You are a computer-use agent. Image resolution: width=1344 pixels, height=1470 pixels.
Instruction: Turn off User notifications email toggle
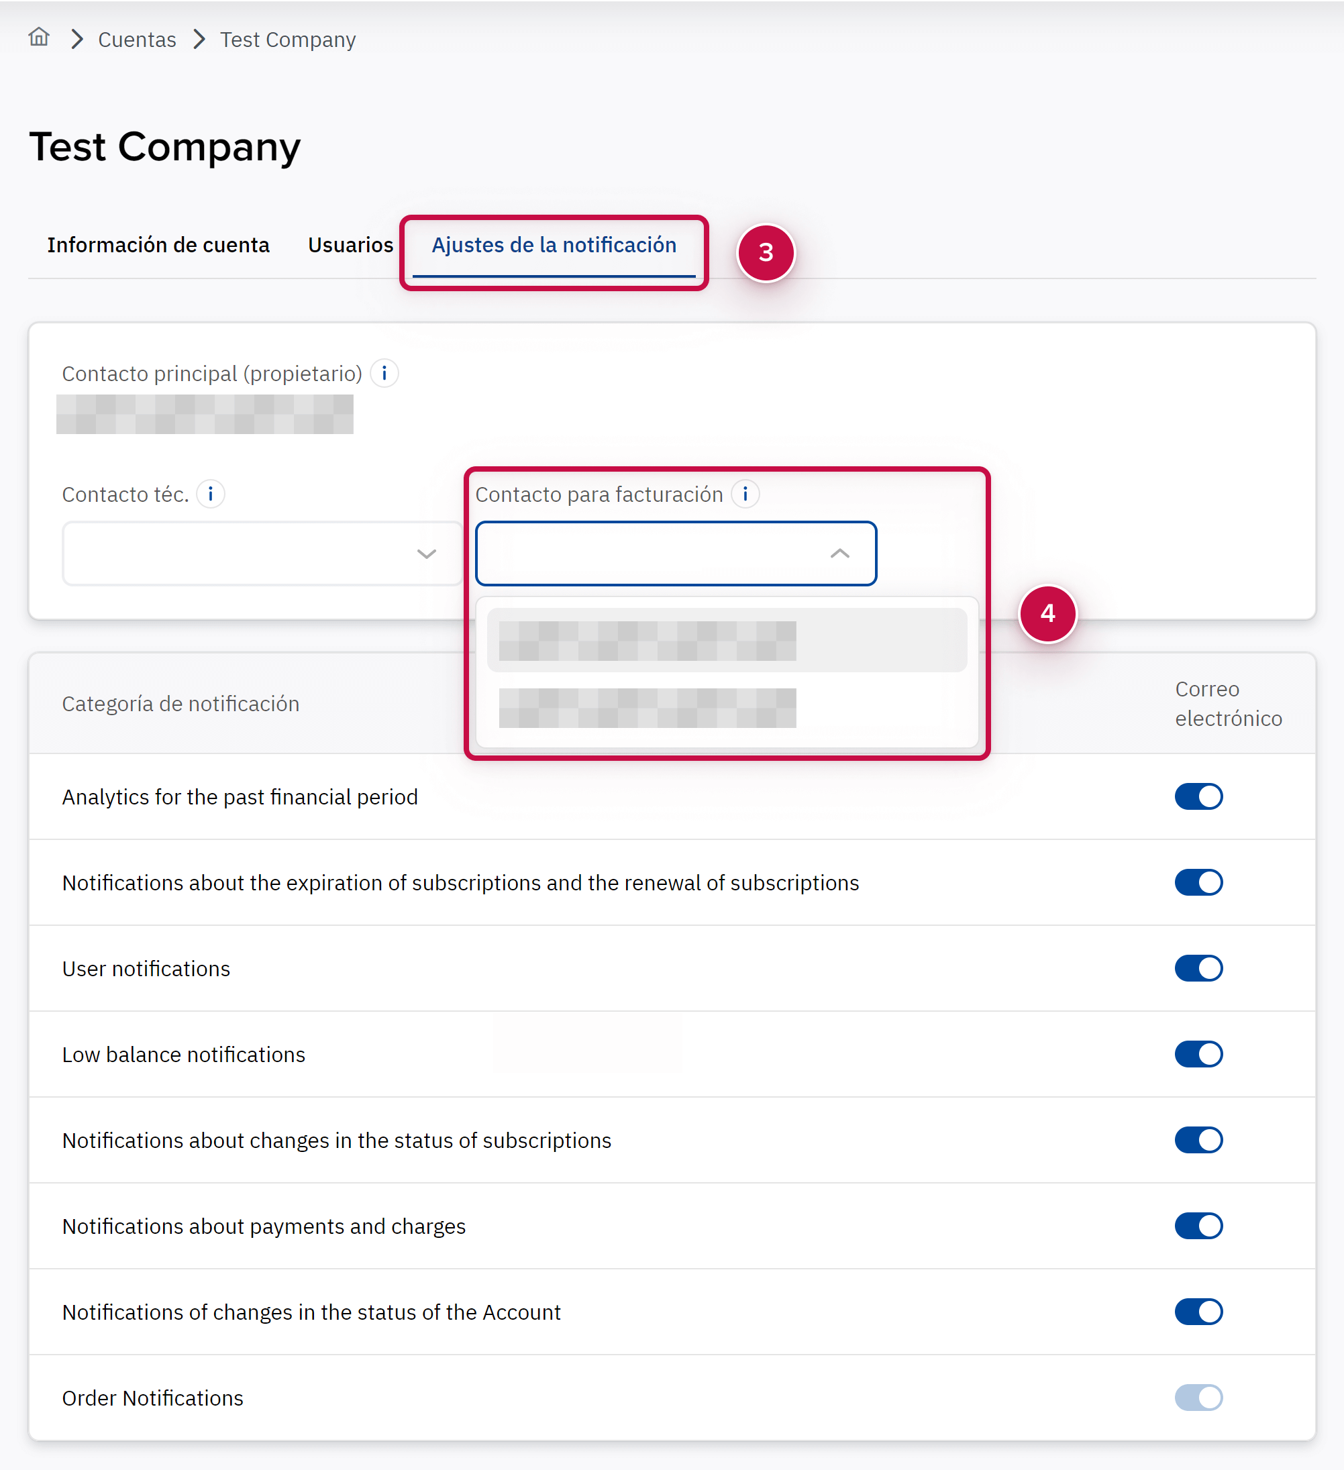click(1198, 968)
